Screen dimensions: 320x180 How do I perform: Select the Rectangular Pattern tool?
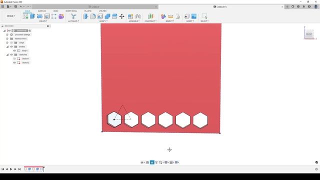[x=54, y=16]
